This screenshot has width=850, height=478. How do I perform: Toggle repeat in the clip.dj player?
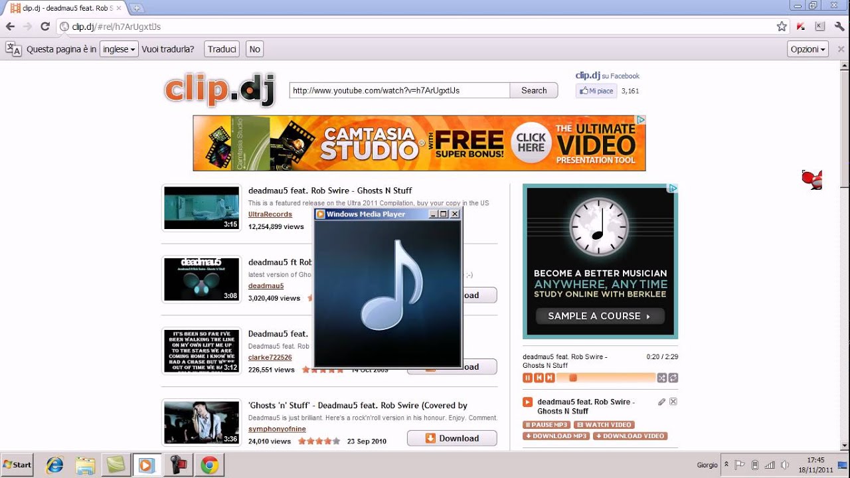673,378
